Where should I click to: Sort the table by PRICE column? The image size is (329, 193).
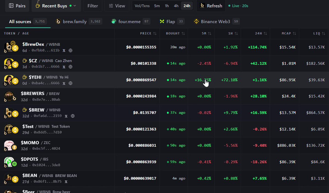(148, 33)
